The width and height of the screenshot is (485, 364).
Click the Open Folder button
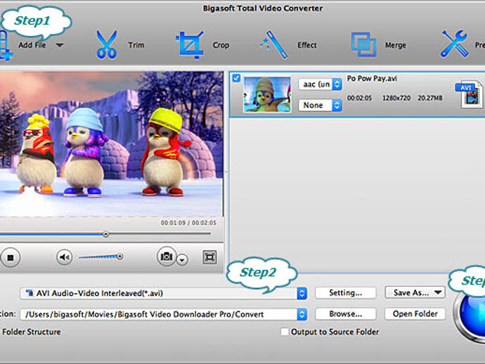point(415,314)
